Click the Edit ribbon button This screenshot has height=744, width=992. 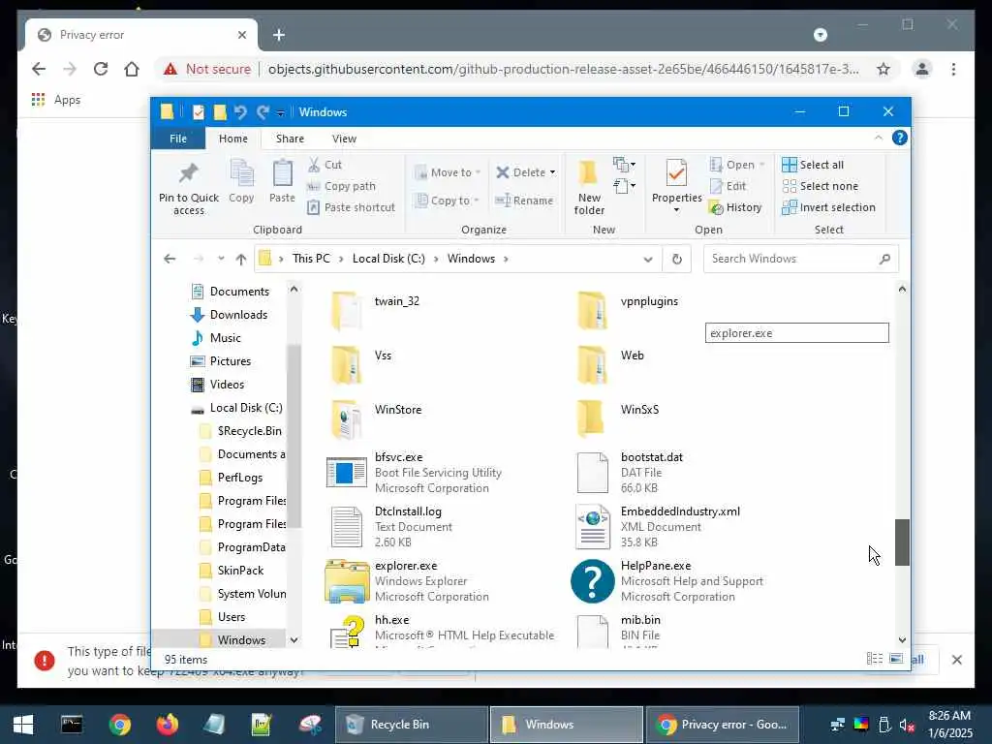pyautogui.click(x=728, y=186)
